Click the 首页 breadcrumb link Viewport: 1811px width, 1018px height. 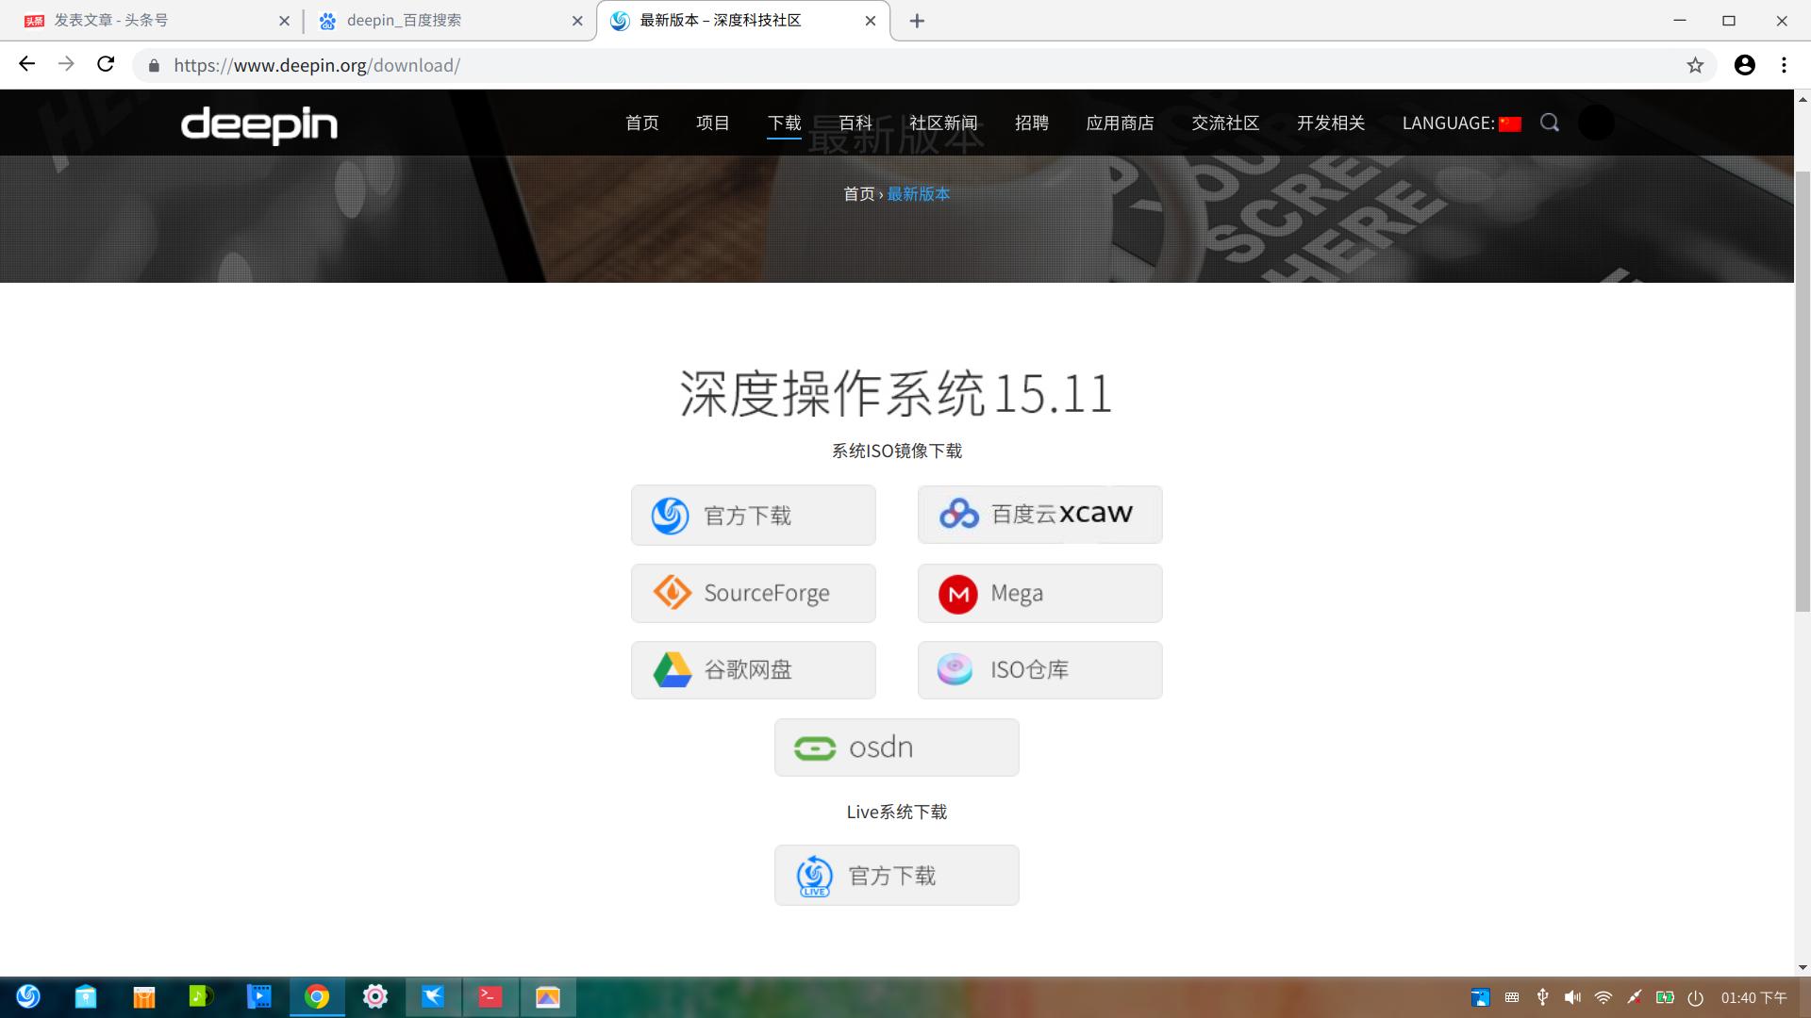(858, 193)
